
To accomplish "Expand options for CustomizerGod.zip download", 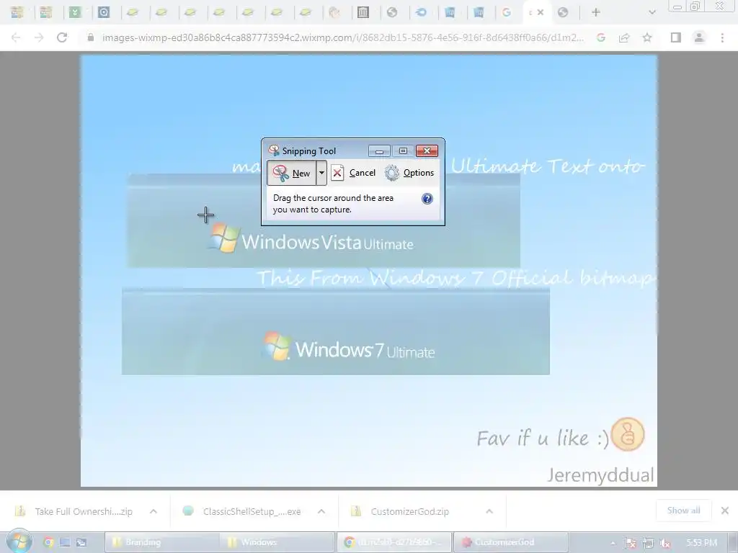I will [x=489, y=511].
